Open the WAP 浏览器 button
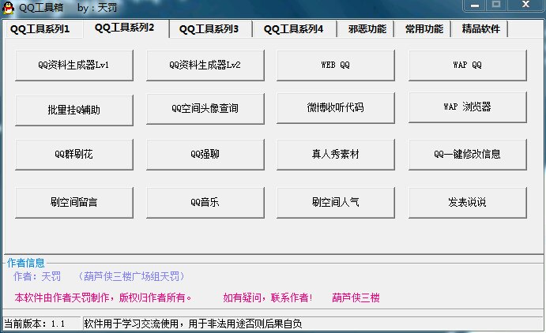Screen dimensions: 546x333 coord(467,107)
